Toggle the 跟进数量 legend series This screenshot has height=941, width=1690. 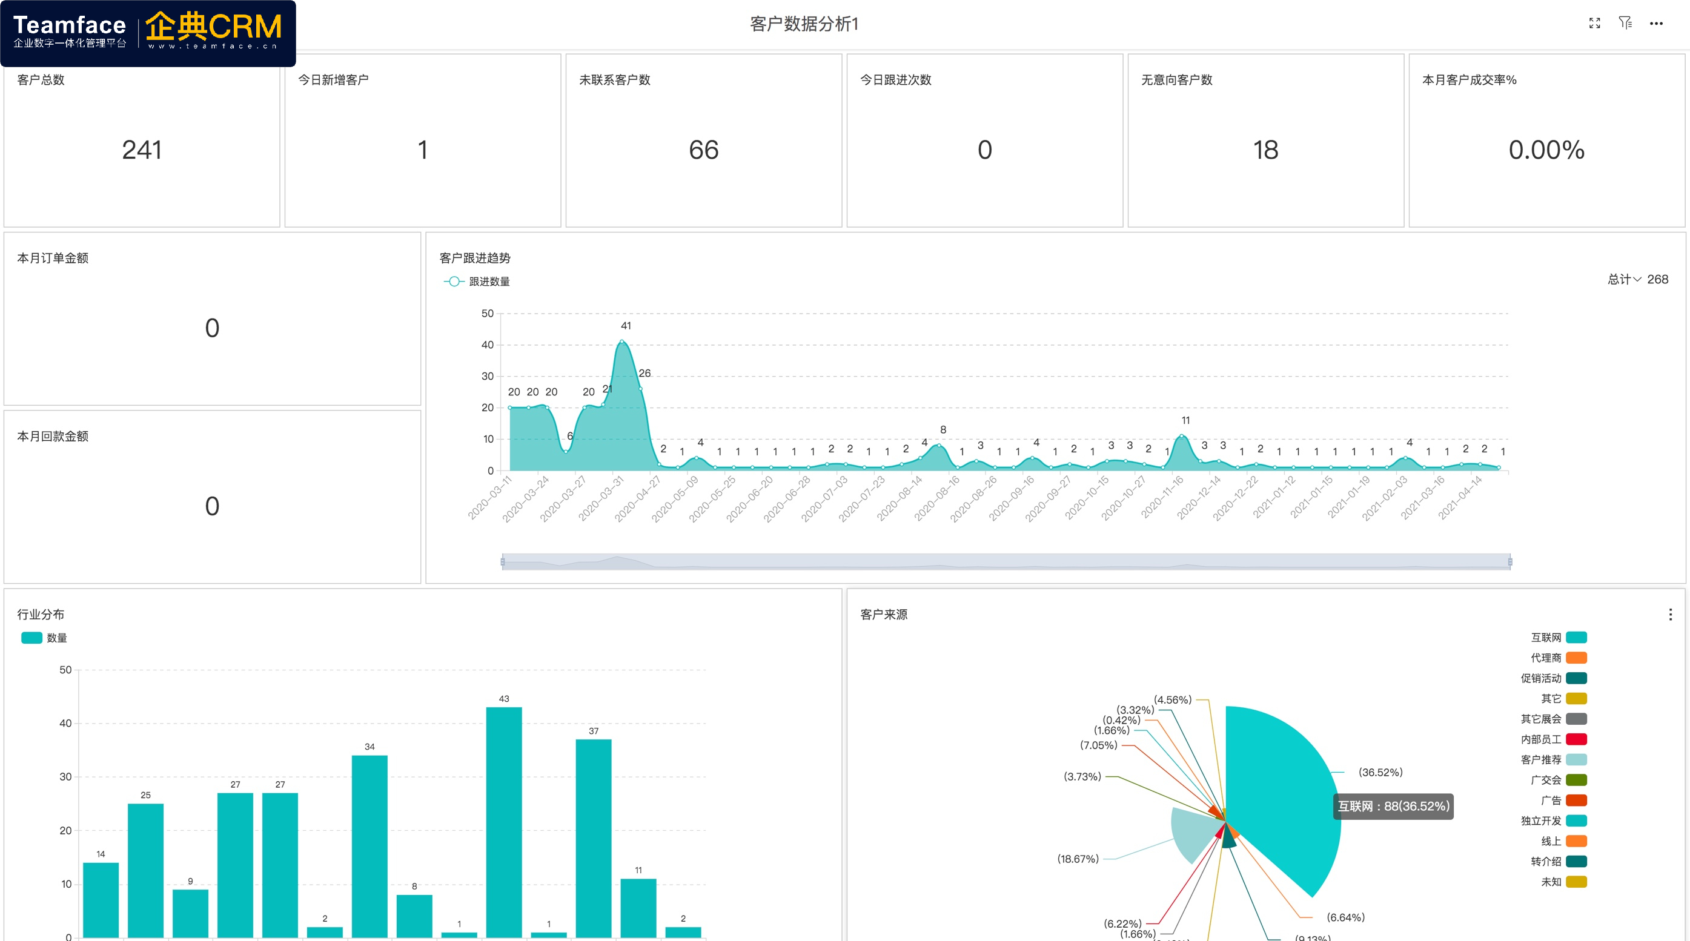point(477,282)
